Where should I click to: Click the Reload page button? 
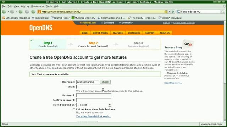21,12
